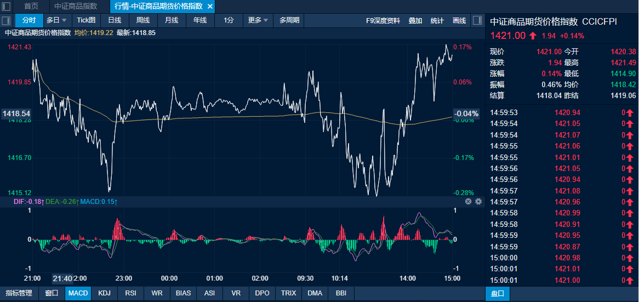Viewport: 639px width, 302px height.
Task: Open the 画线 drawing tool
Action: pyautogui.click(x=459, y=20)
